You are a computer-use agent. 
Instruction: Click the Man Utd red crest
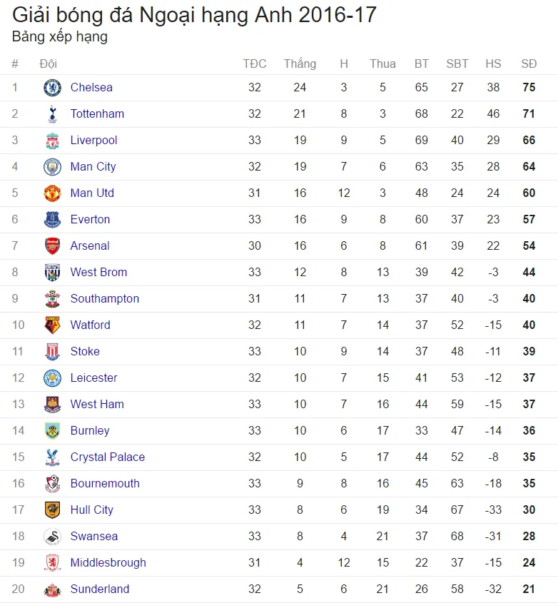tap(52, 193)
